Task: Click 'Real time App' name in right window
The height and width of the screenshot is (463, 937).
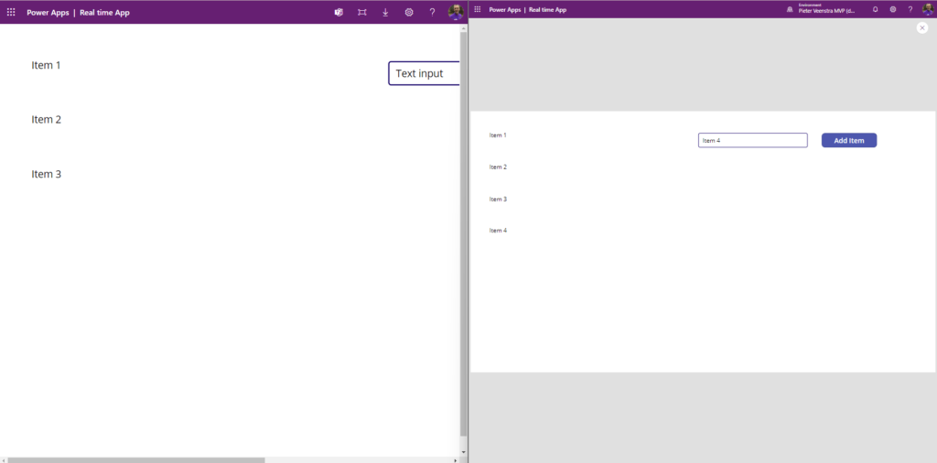Action: point(547,9)
